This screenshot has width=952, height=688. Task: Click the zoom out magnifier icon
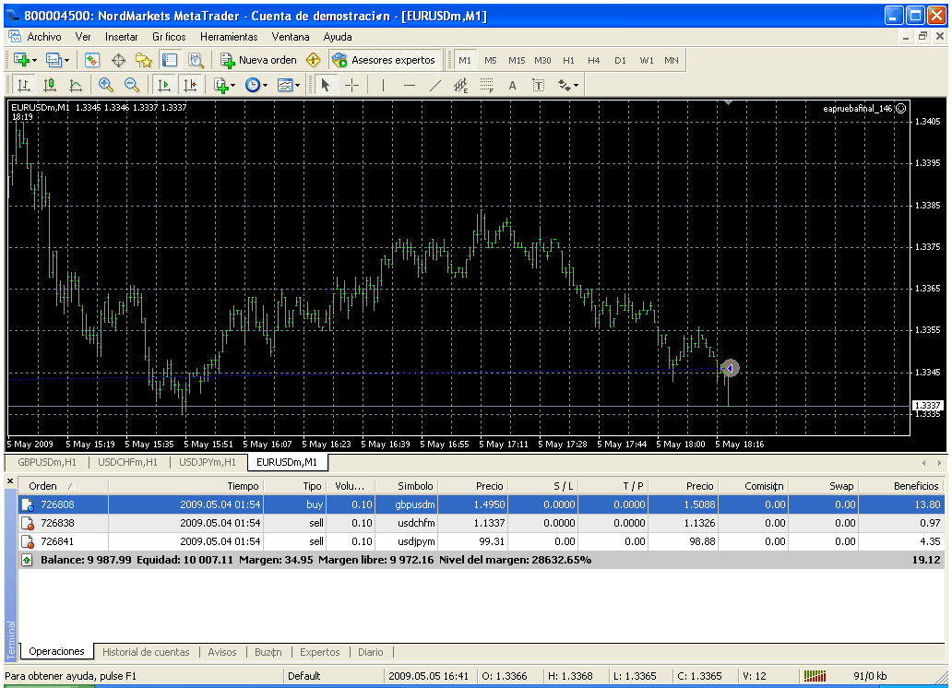(132, 85)
